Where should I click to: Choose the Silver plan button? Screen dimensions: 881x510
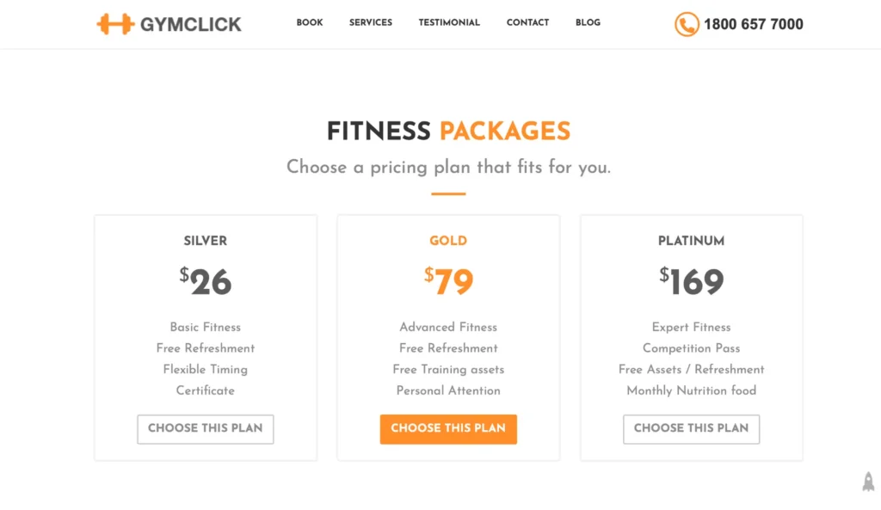(x=205, y=428)
